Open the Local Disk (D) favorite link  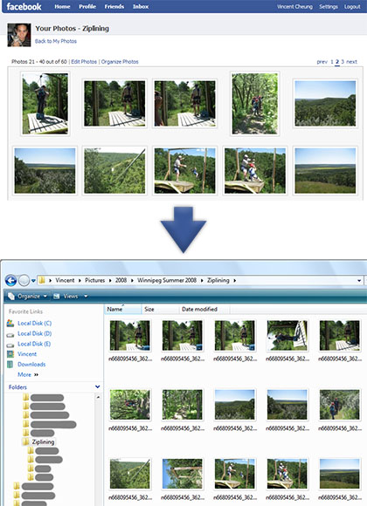pos(34,333)
